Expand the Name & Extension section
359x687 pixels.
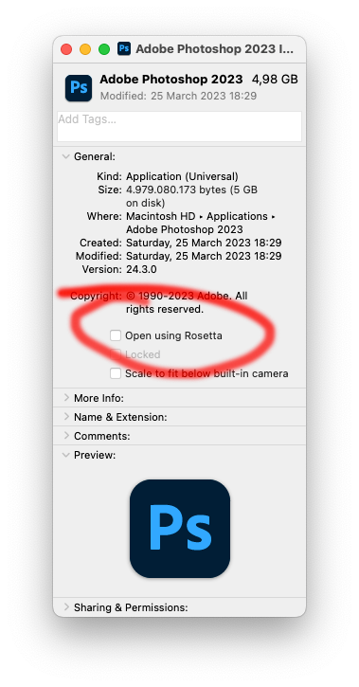click(66, 417)
